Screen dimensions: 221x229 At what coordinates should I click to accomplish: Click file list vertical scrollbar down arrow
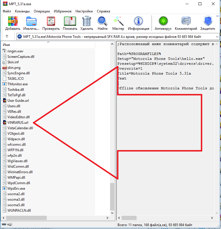coord(112,213)
